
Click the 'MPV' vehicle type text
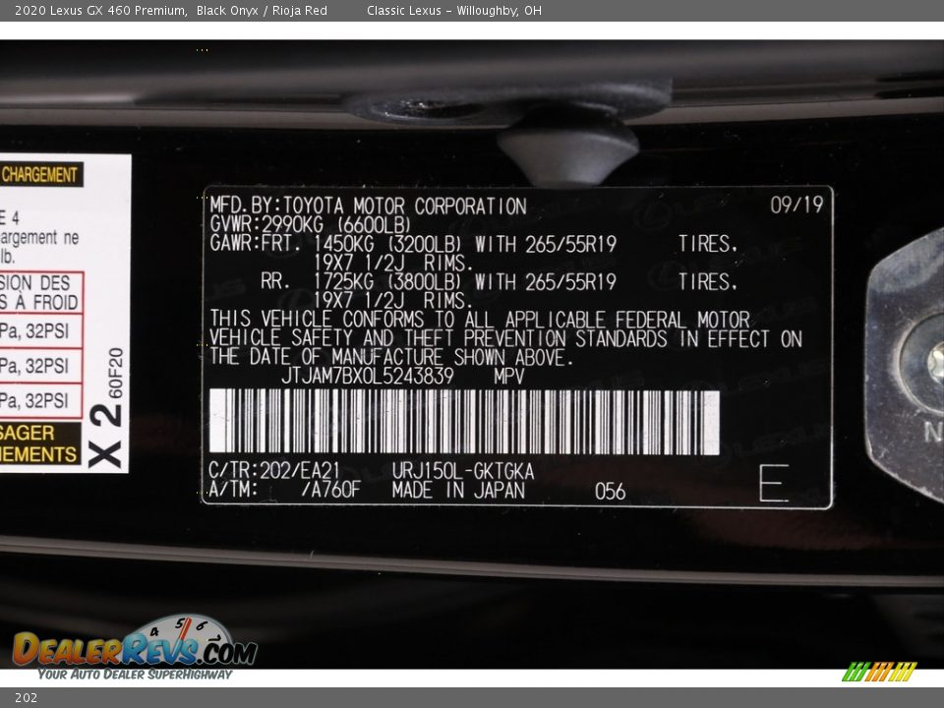click(508, 377)
